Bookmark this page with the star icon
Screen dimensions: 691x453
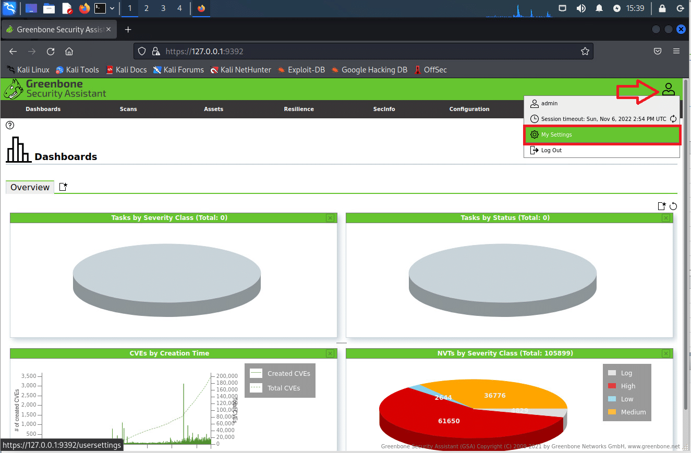585,51
